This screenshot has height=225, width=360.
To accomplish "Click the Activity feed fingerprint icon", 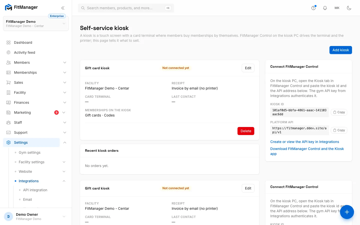I will [8, 52].
